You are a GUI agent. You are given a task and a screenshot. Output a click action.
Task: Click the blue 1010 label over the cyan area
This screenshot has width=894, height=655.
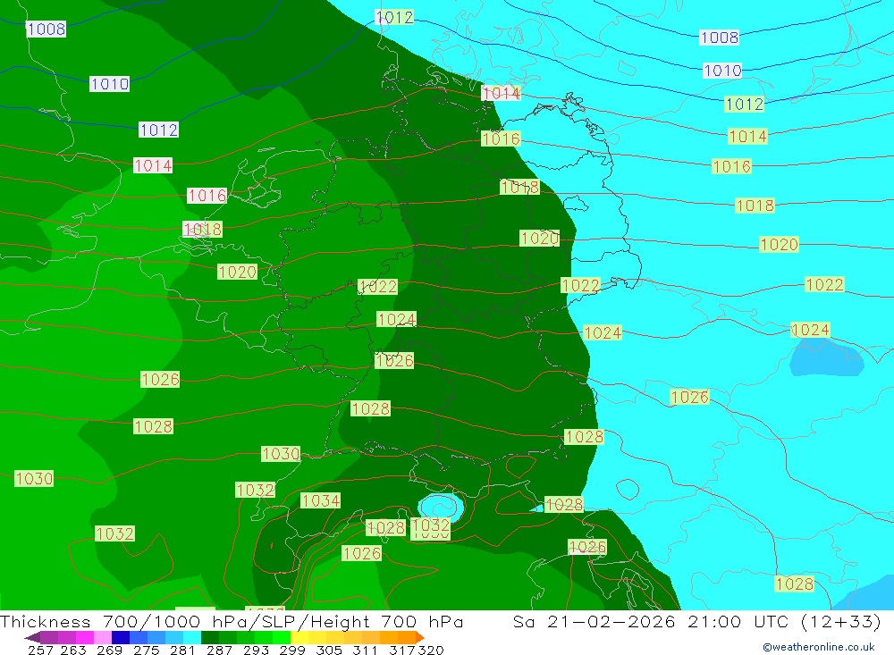pos(722,70)
